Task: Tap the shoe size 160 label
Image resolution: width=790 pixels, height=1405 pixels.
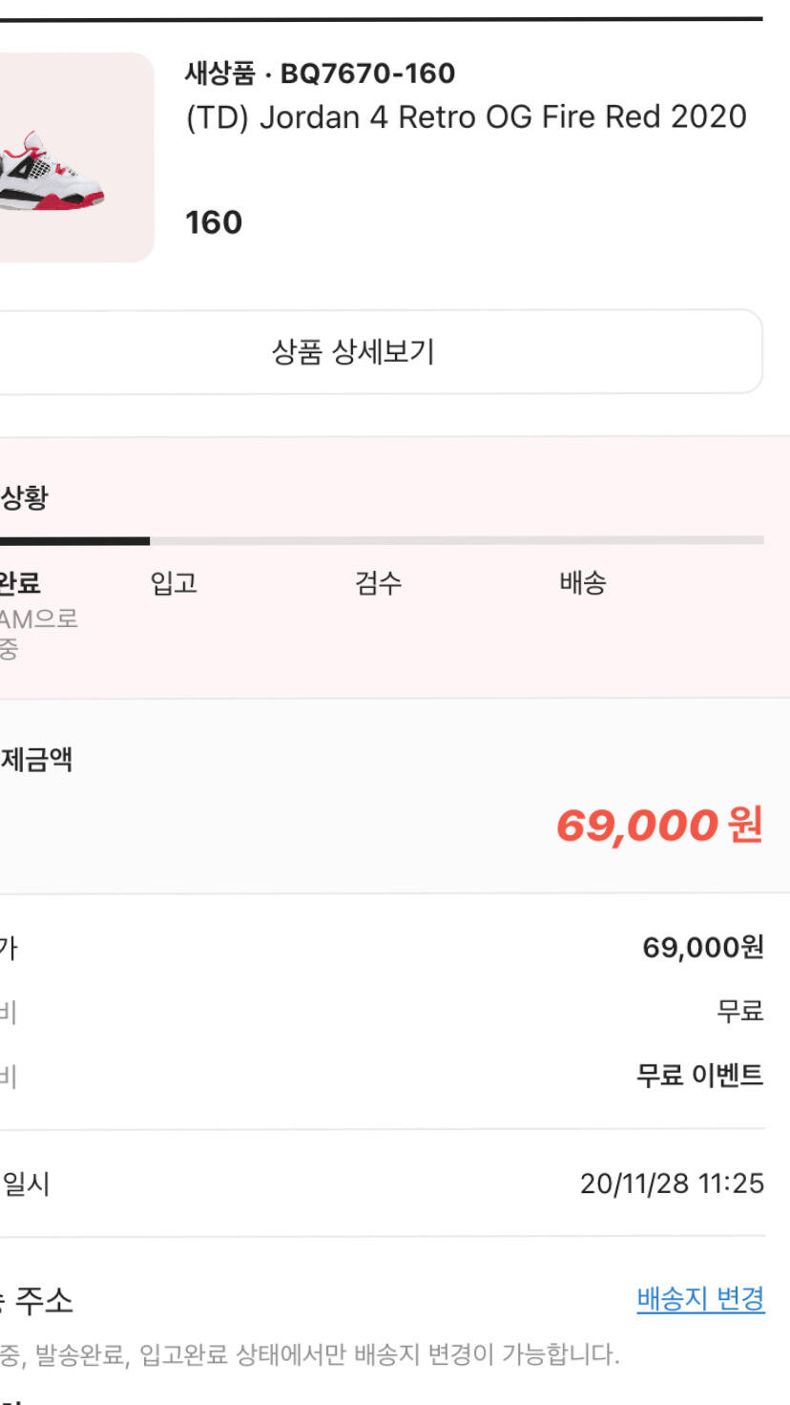Action: [x=214, y=222]
